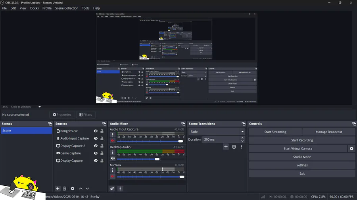Pop out the Scenes dock
This screenshot has height=200, width=357.
50,124
